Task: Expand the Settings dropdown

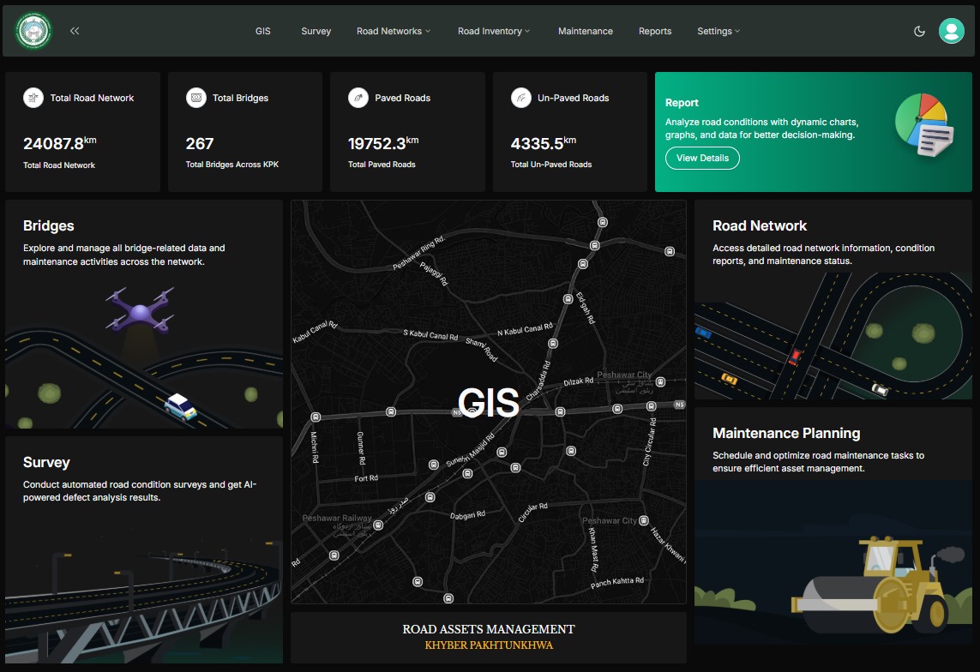Action: [718, 31]
